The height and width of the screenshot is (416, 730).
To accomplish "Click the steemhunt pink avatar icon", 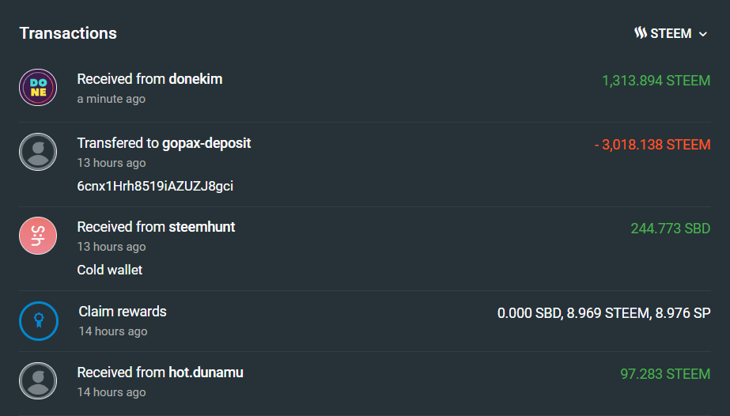I will pyautogui.click(x=38, y=236).
